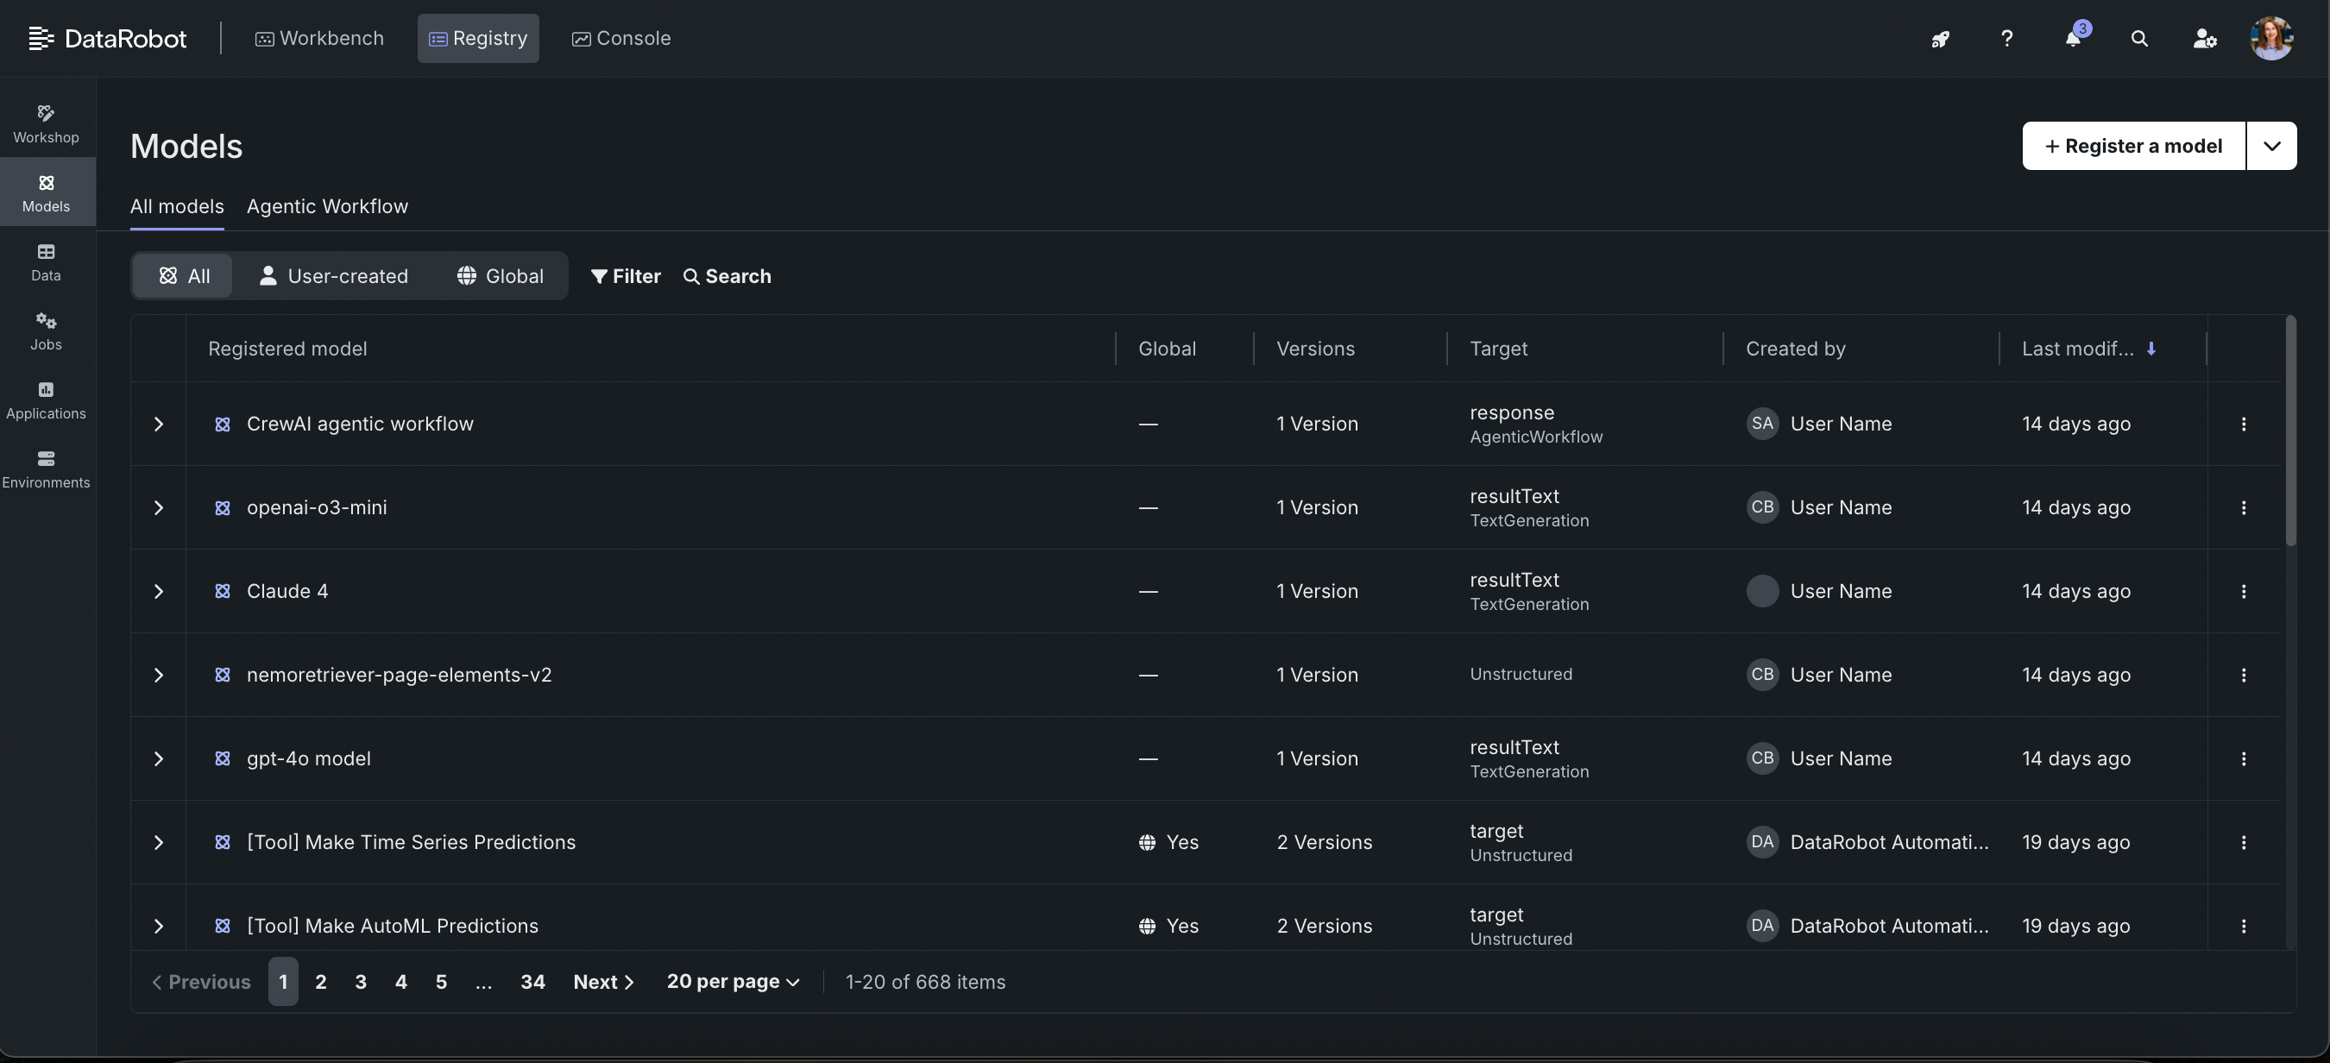Image resolution: width=2330 pixels, height=1063 pixels.
Task: Open actions menu for Make AutoML Predictions
Action: [2243, 926]
